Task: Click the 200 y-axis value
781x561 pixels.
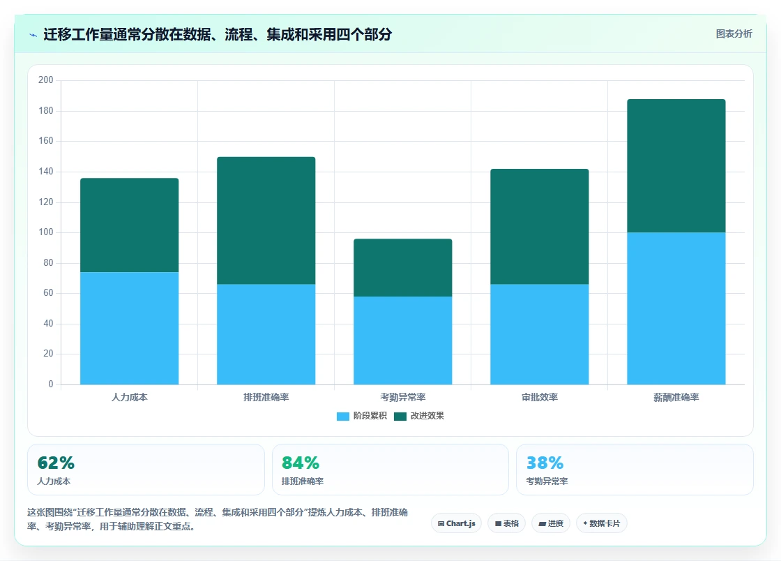Action: pyautogui.click(x=46, y=80)
